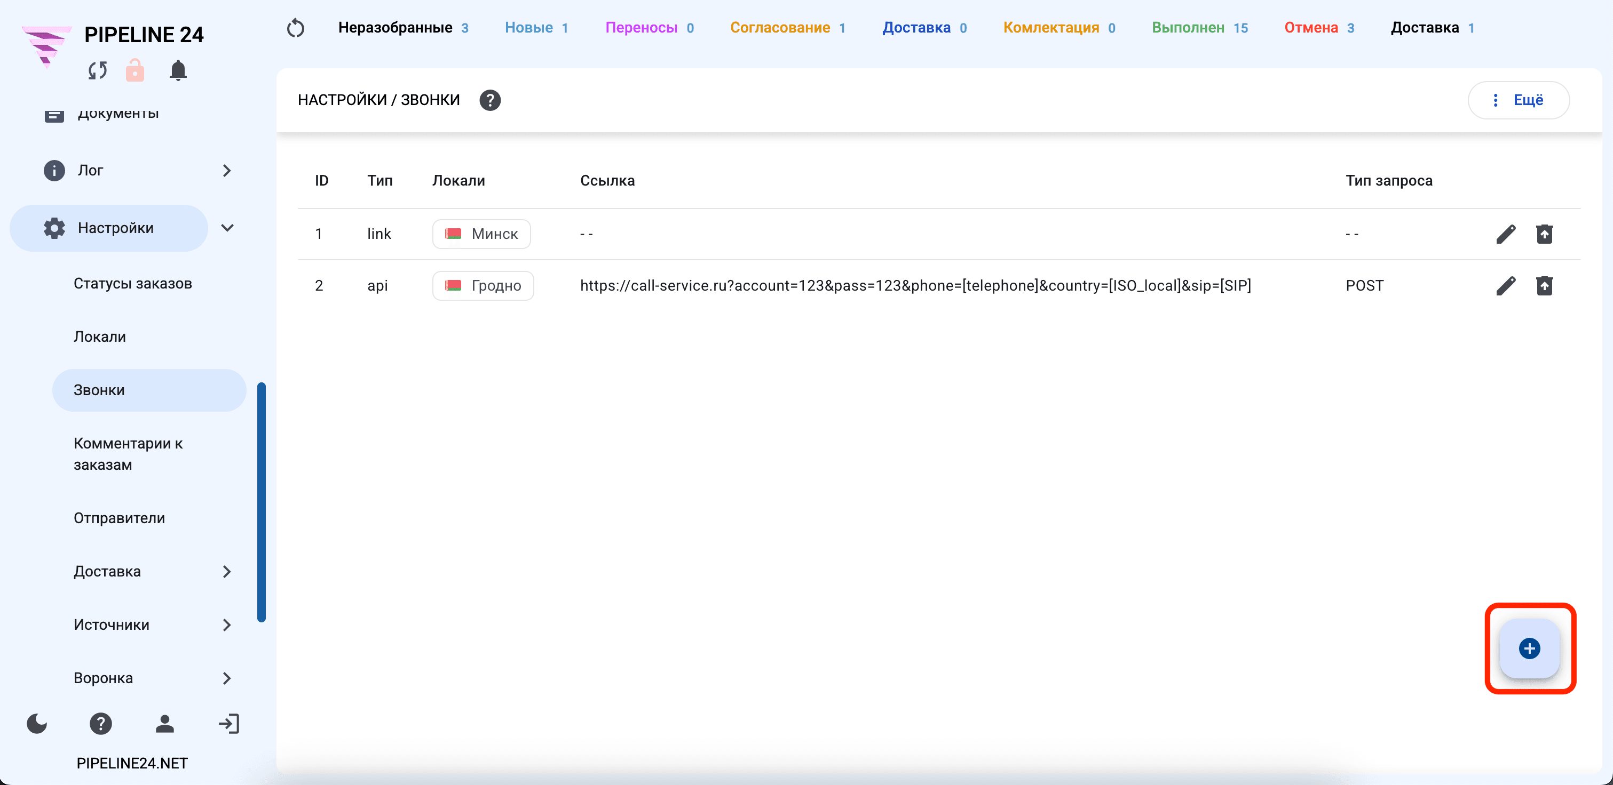The height and width of the screenshot is (785, 1613).
Task: Click the sync arrows icon under the logo
Action: [x=98, y=71]
